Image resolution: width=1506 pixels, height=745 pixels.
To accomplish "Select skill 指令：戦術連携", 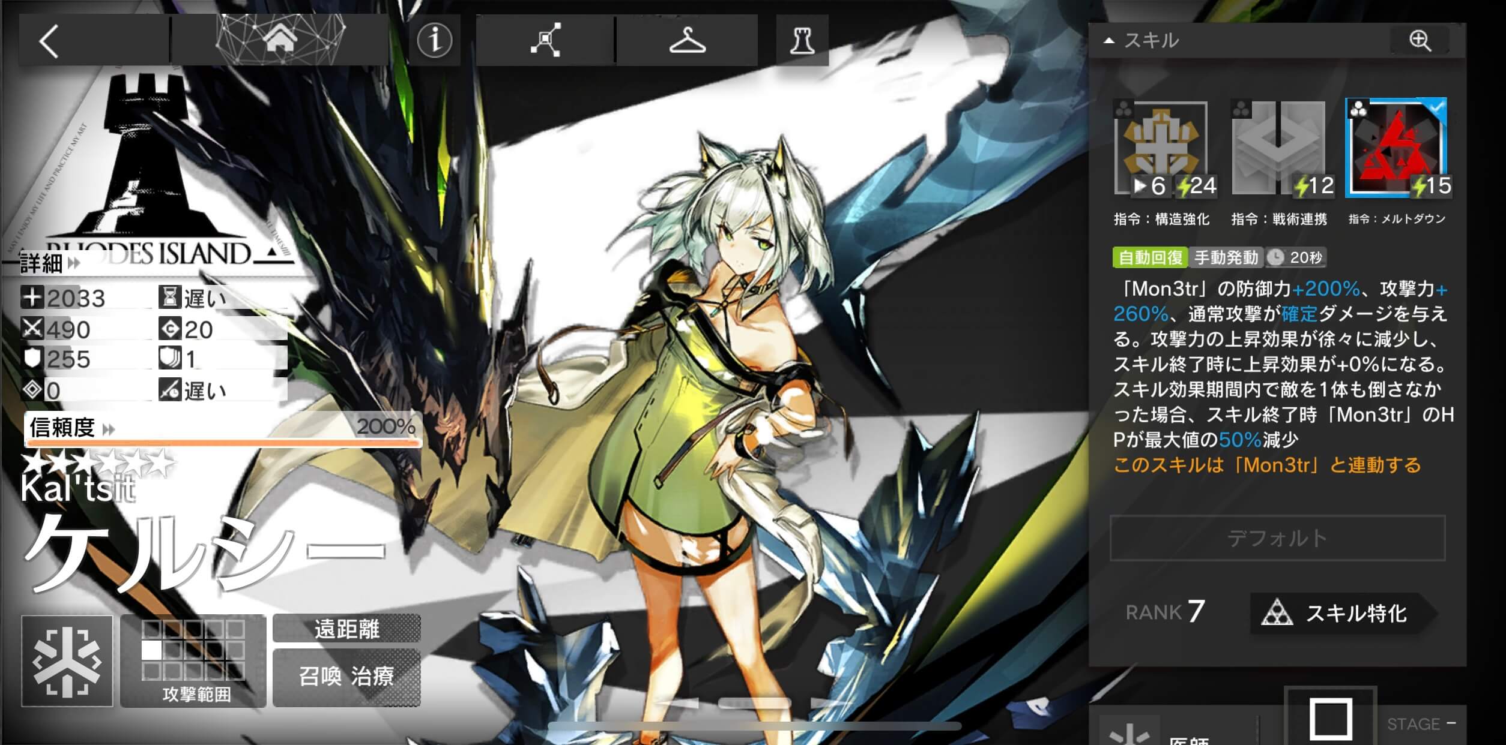I will [1279, 149].
